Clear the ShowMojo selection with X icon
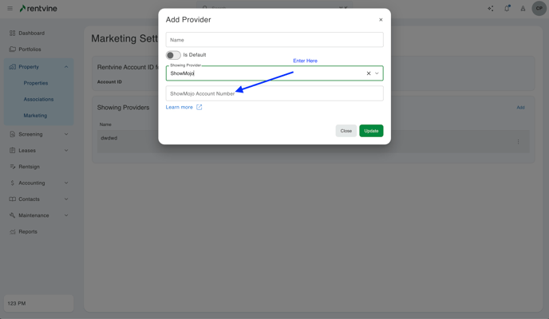This screenshot has height=319, width=549. [369, 73]
